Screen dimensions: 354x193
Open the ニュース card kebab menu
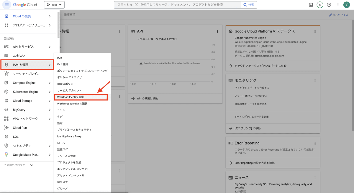pyautogui.click(x=315, y=178)
